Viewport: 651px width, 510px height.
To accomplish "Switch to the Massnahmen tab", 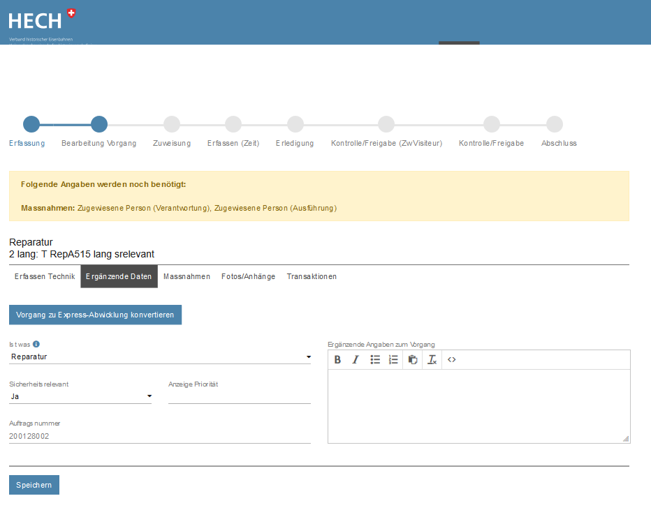I will tap(186, 277).
